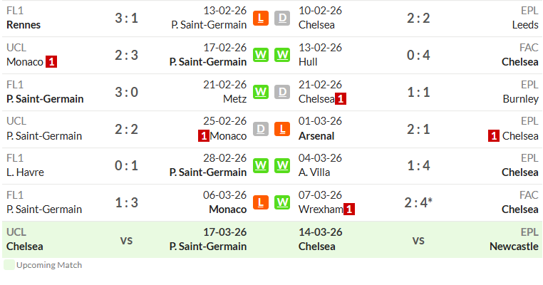Click the 0:4 Hull vs Chelsea score
Image resolution: width=543 pixels, height=285 pixels.
[x=418, y=55]
